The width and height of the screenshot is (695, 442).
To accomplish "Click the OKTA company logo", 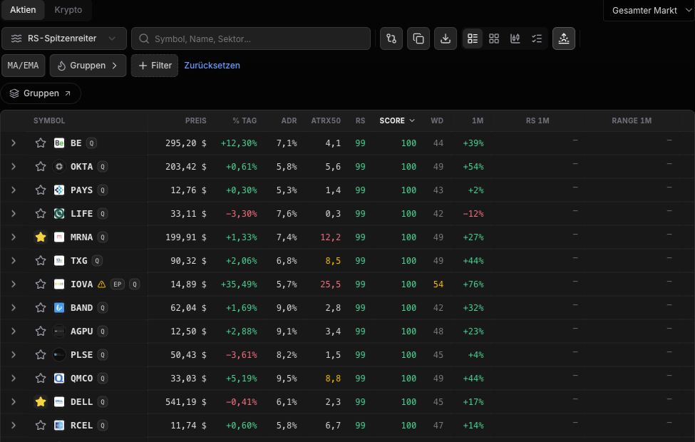I will point(59,167).
